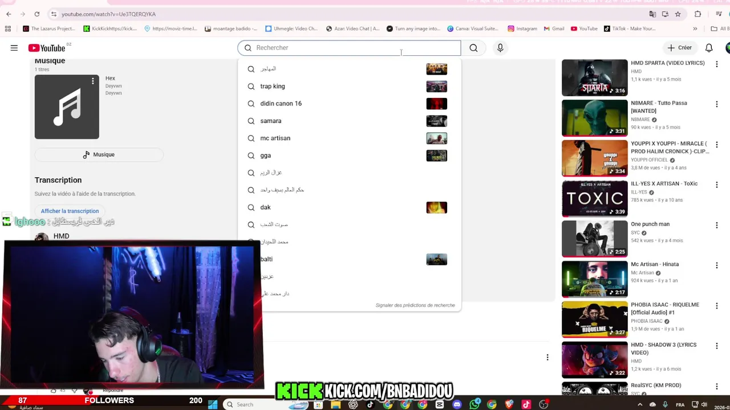Click the YouTube logo
This screenshot has width=730, height=410.
point(47,48)
